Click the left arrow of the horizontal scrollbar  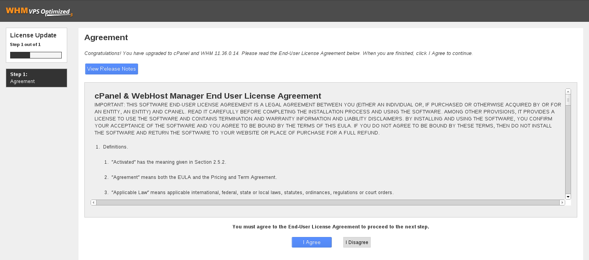pos(93,202)
